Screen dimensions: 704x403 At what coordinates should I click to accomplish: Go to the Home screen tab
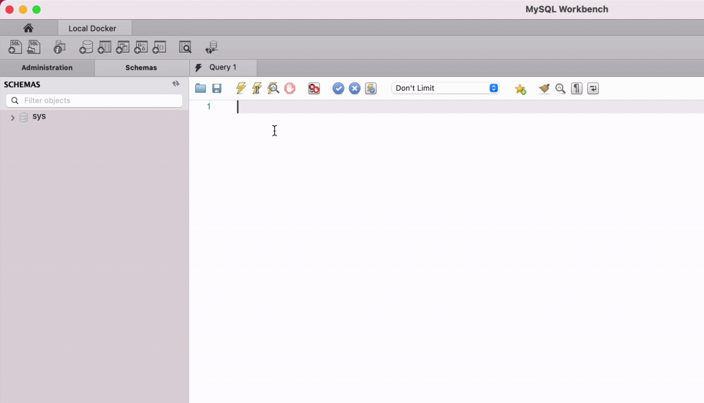(x=28, y=28)
